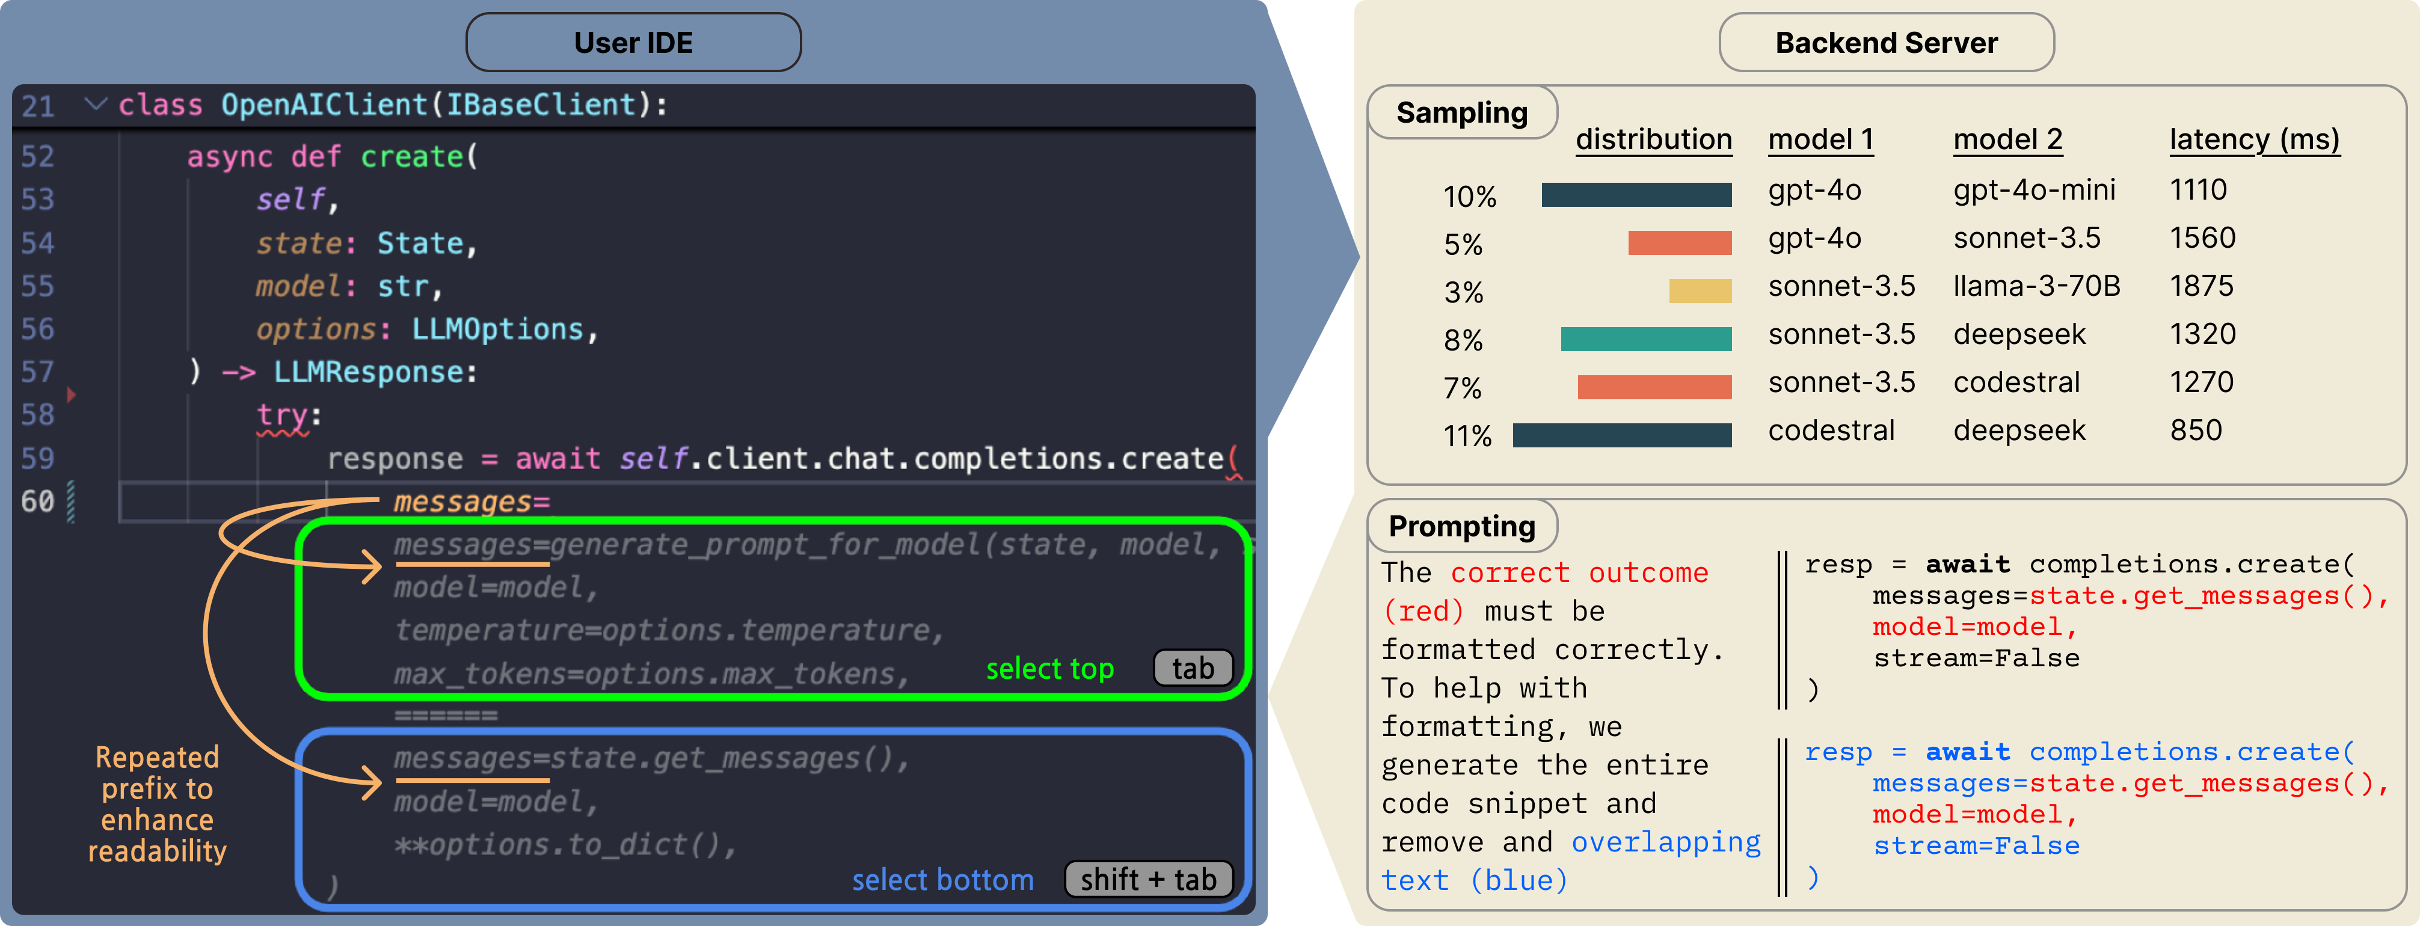
Task: Click the green 8% distribution bar
Action: pos(1646,339)
